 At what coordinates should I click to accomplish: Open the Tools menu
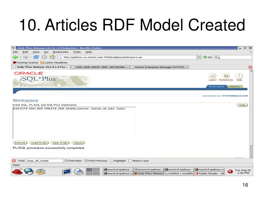[x=77, y=52]
